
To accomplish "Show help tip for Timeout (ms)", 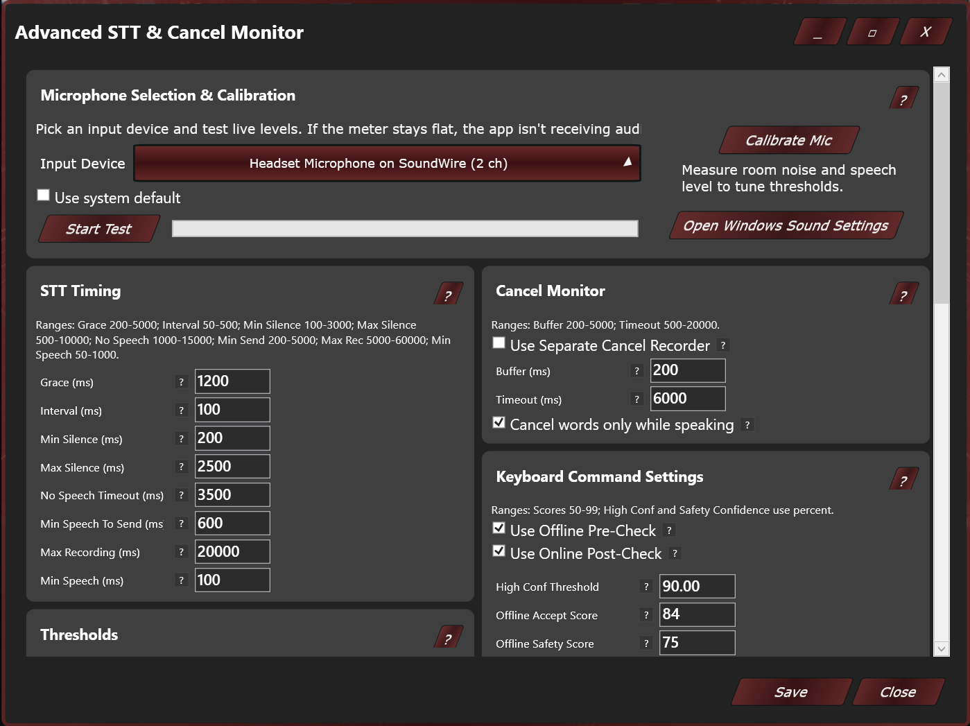I will pyautogui.click(x=637, y=399).
